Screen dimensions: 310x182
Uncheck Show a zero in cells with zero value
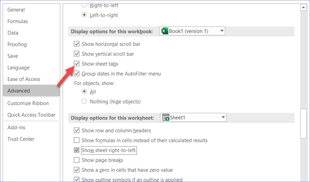pyautogui.click(x=77, y=170)
